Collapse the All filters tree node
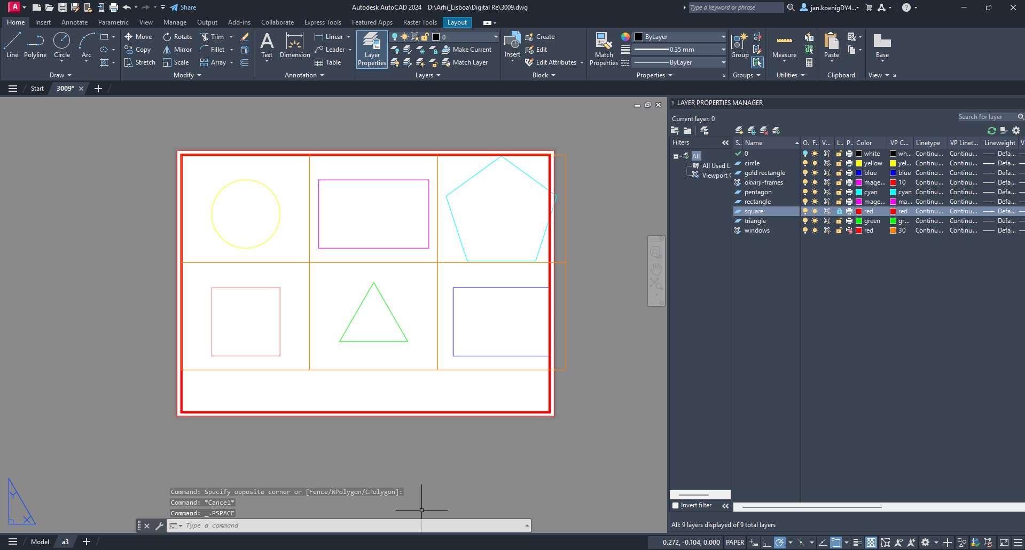The image size is (1025, 550). [676, 156]
